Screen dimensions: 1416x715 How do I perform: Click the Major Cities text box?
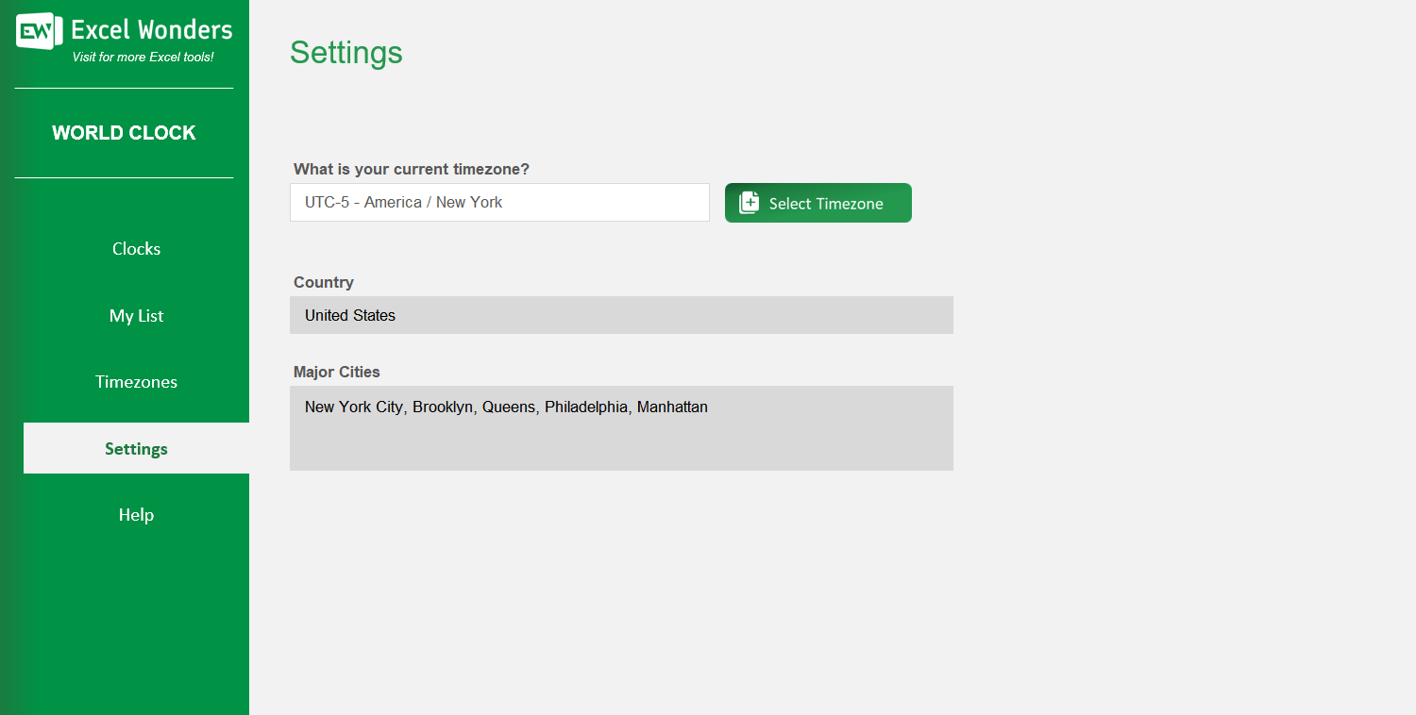point(621,428)
